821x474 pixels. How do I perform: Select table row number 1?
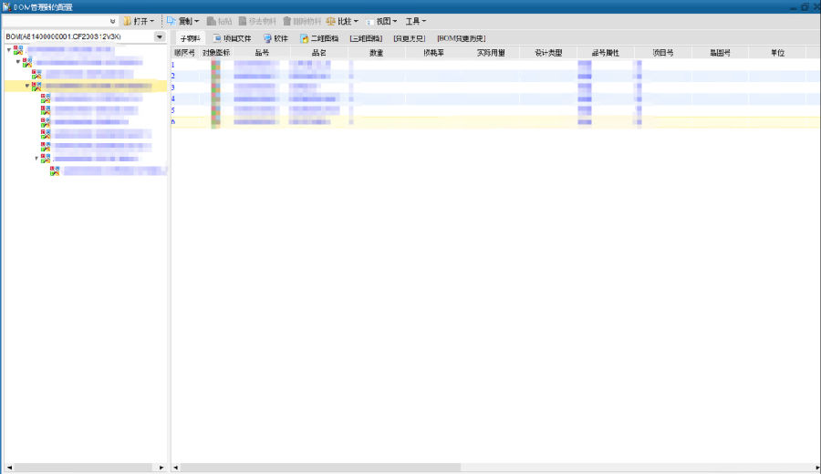point(495,65)
